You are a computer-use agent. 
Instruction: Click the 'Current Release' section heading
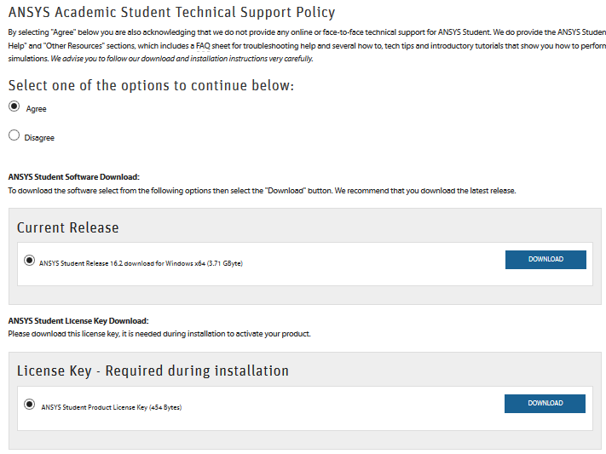coord(68,227)
